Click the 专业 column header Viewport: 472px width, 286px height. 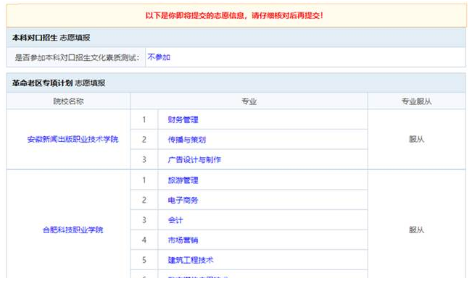tap(249, 101)
